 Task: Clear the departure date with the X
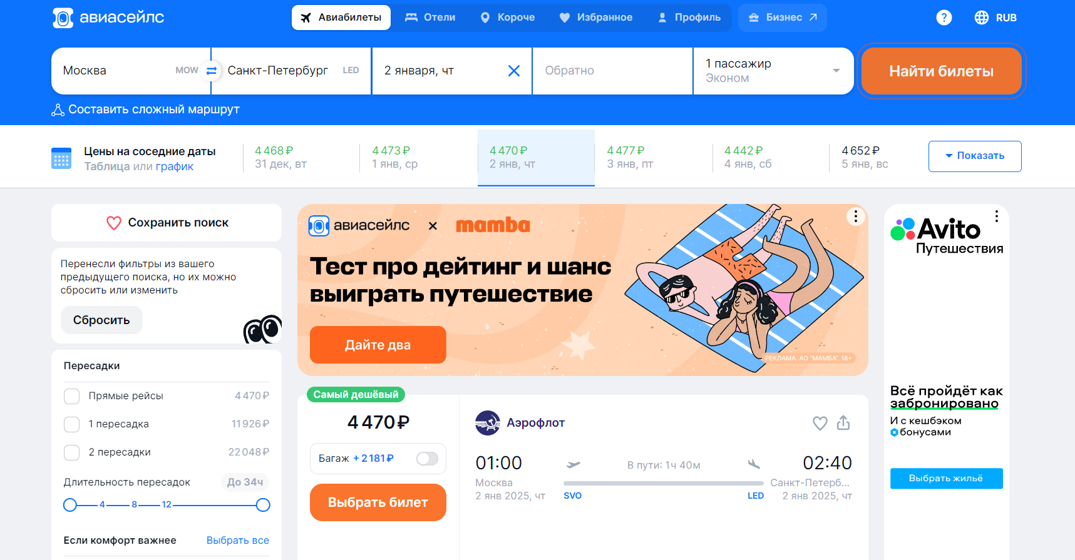tap(514, 71)
